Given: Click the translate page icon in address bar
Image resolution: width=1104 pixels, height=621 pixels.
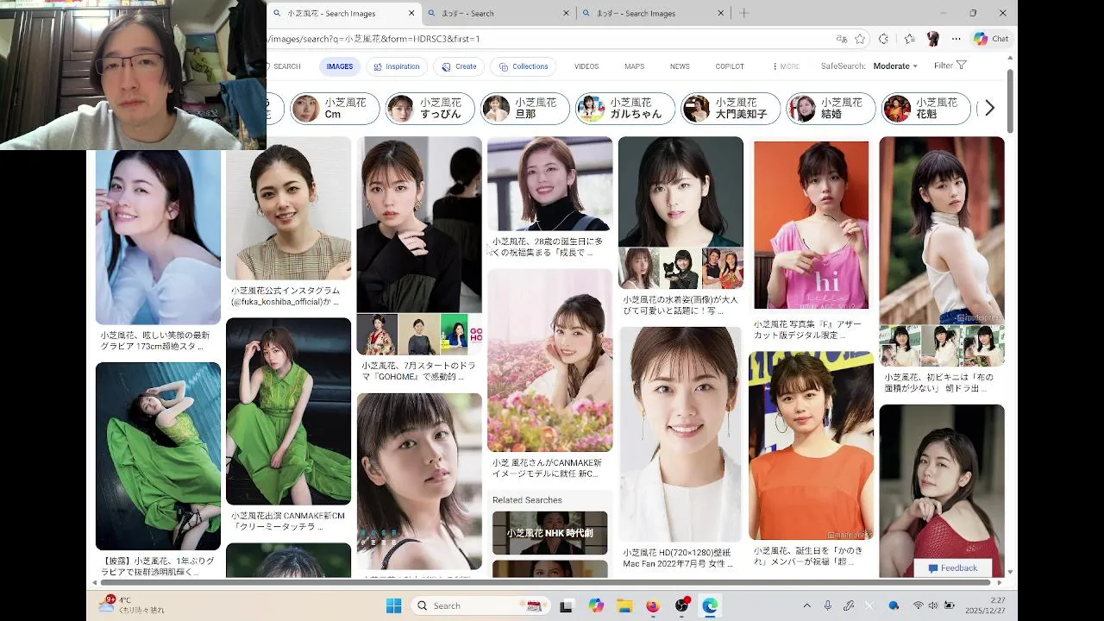Looking at the screenshot, I should coord(841,39).
